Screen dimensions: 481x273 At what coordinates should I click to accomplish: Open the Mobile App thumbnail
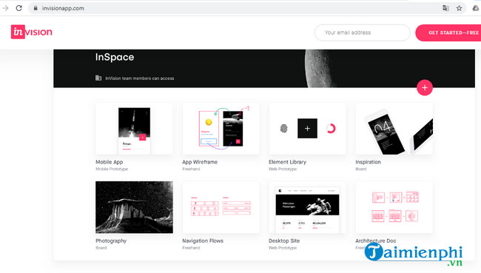point(134,129)
